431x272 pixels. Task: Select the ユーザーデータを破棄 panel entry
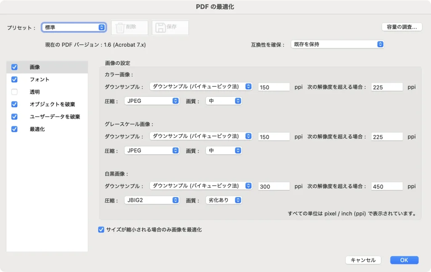(47, 117)
